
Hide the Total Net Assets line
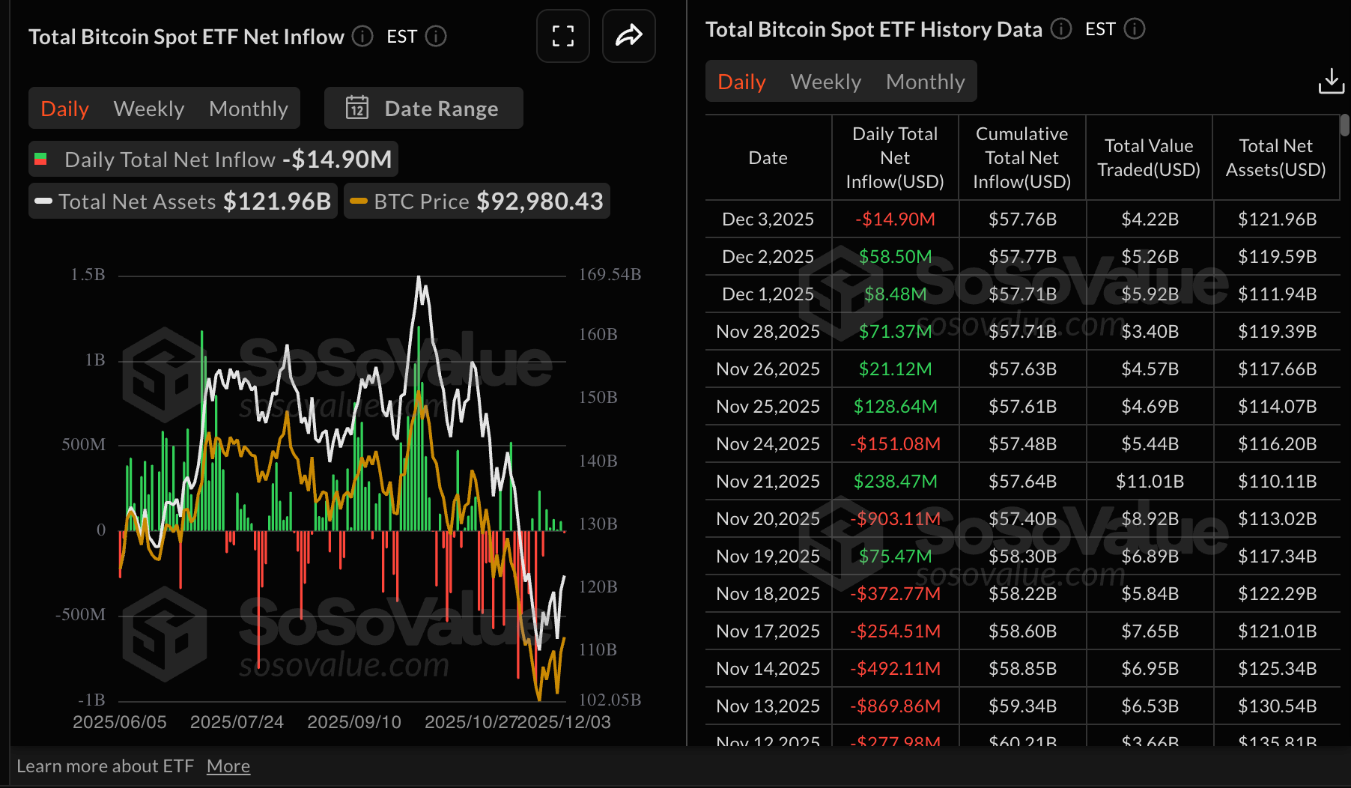pyautogui.click(x=182, y=201)
